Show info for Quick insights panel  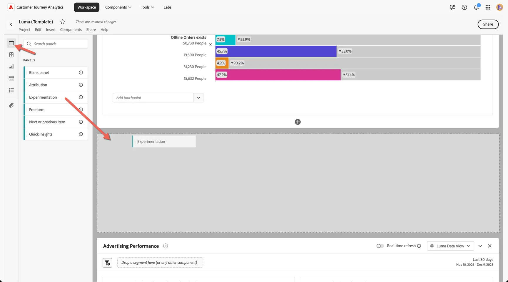click(81, 134)
